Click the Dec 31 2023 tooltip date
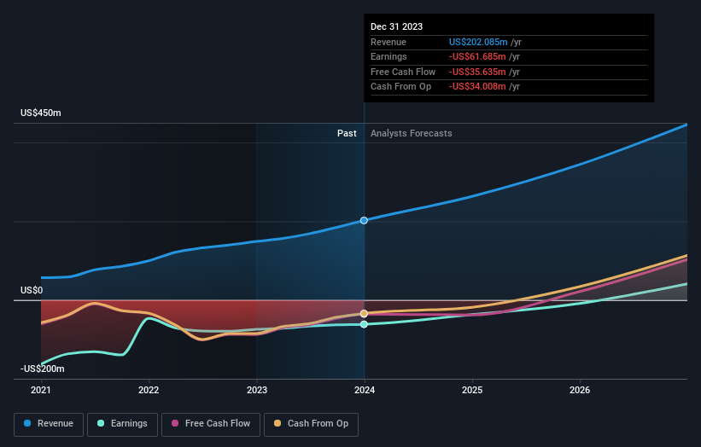The width and height of the screenshot is (701, 447). 396,26
